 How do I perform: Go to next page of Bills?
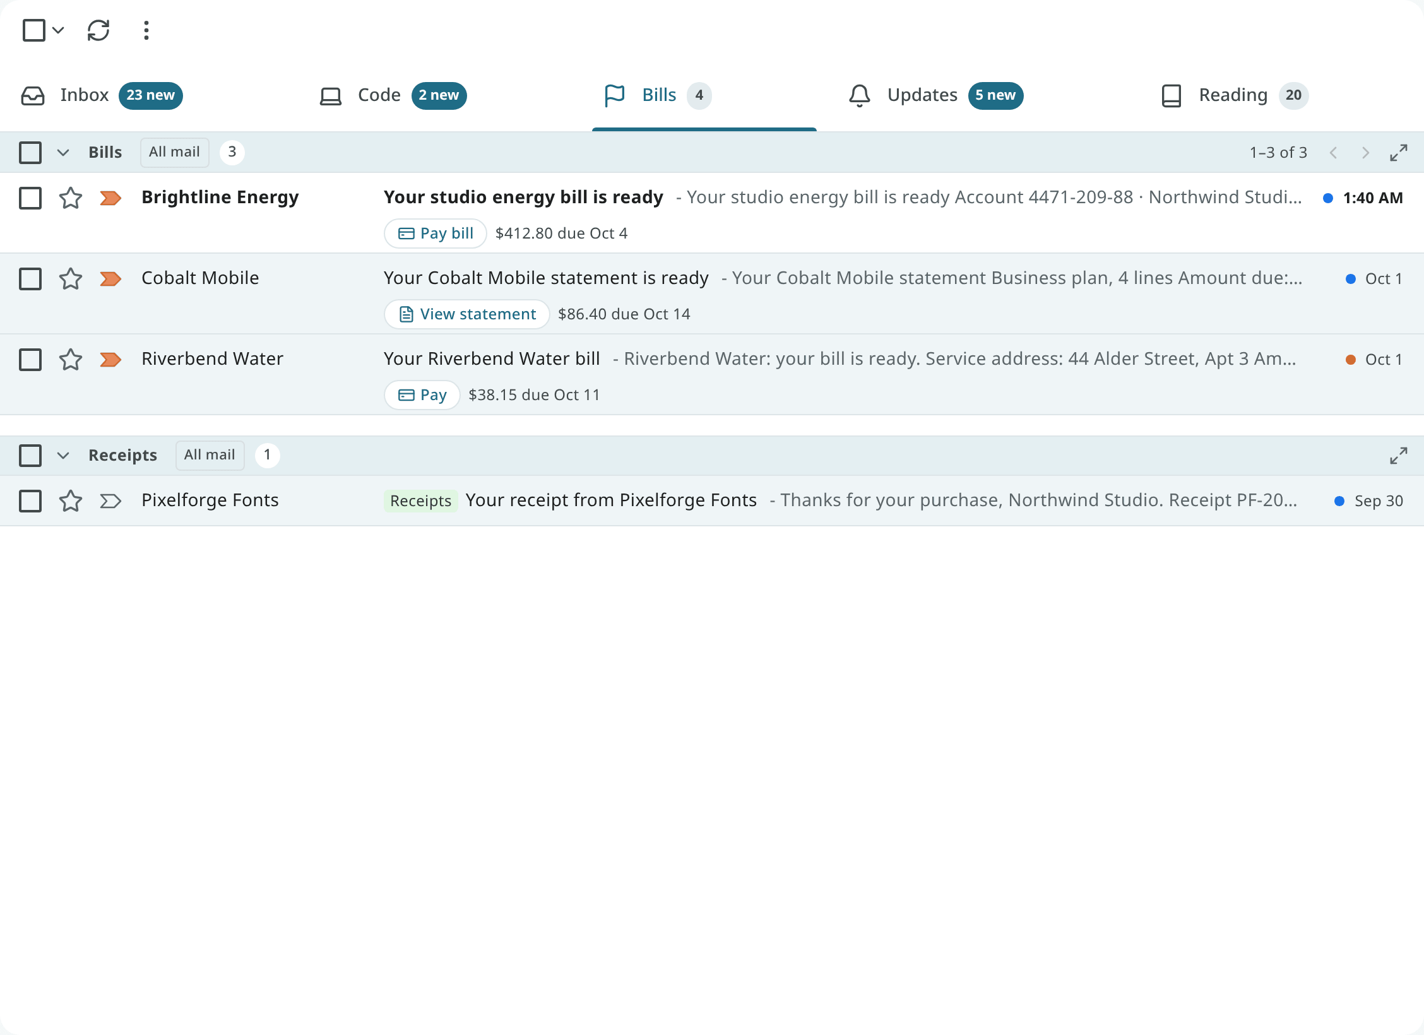(x=1365, y=153)
